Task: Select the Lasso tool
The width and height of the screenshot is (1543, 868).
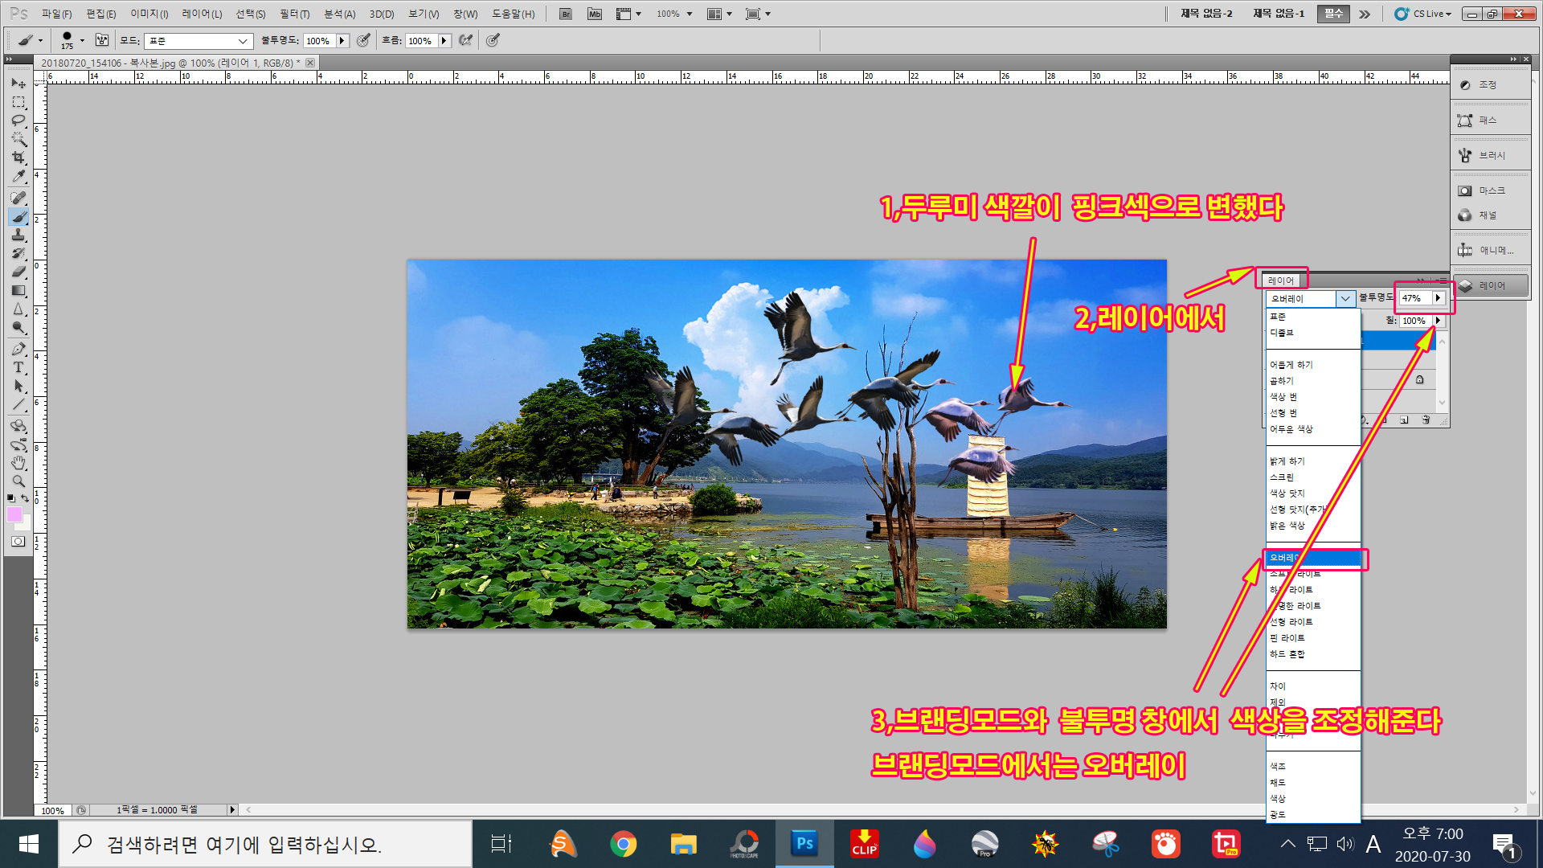Action: 18,121
